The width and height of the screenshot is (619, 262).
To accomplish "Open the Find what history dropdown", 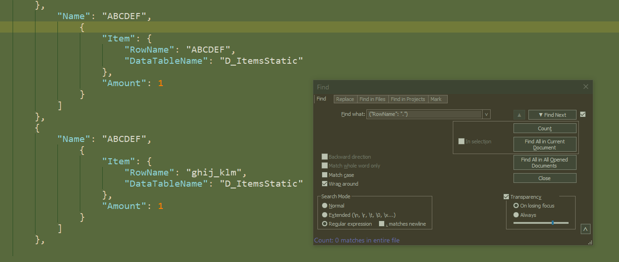I will [x=486, y=114].
